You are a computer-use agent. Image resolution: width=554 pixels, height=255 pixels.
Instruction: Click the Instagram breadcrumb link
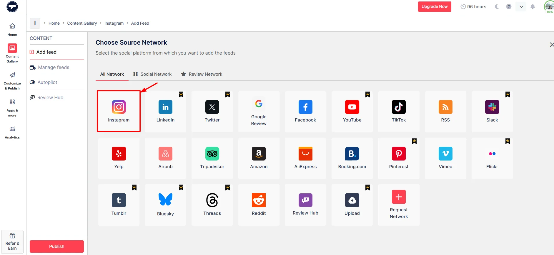pyautogui.click(x=114, y=23)
